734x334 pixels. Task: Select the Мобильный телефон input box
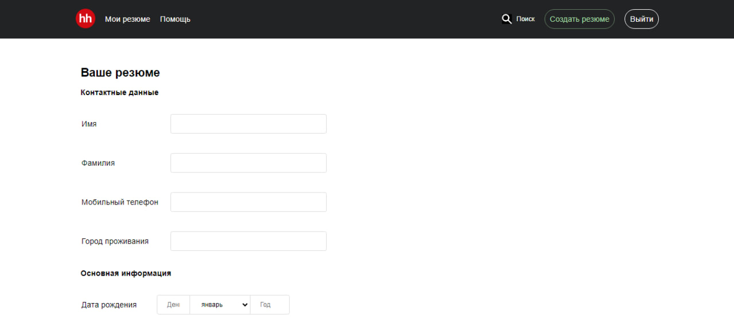pyautogui.click(x=248, y=202)
